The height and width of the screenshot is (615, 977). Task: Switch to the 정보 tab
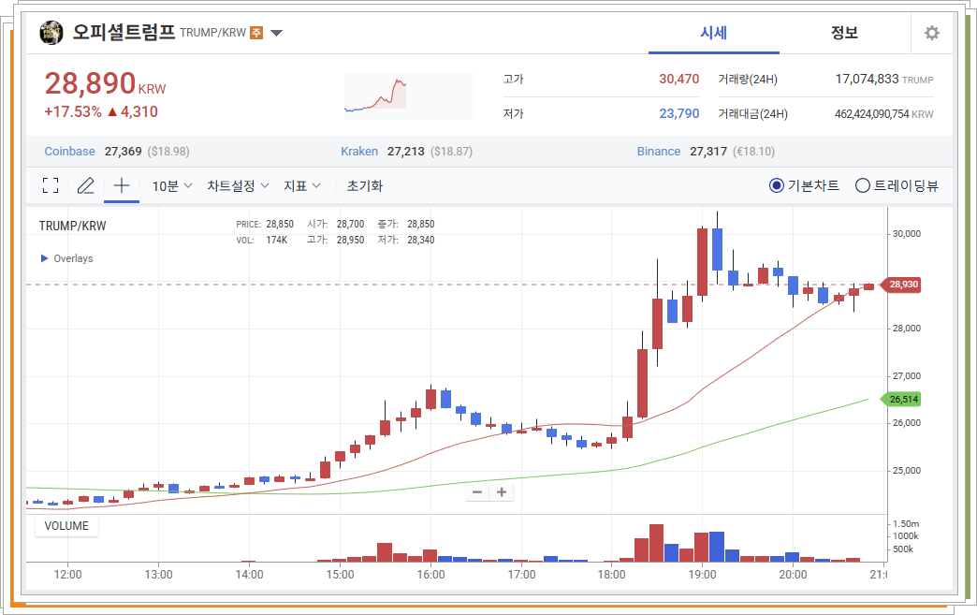(x=844, y=33)
